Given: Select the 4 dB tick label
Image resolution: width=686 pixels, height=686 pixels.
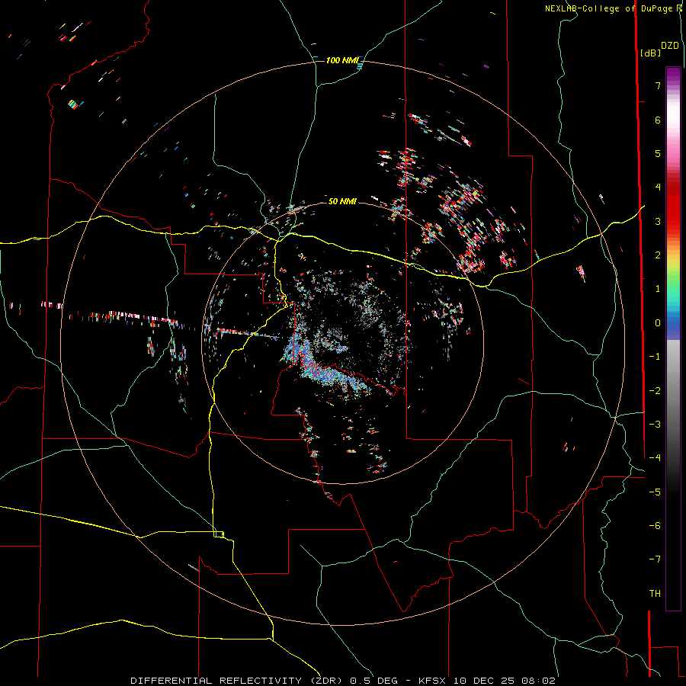Looking at the screenshot, I should click(658, 188).
